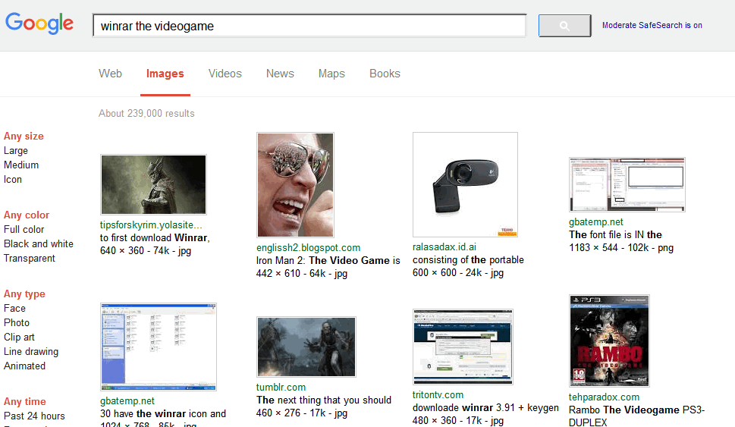Screen dimensions: 735x427
Task: Click the magnifier search button
Action: (564, 26)
